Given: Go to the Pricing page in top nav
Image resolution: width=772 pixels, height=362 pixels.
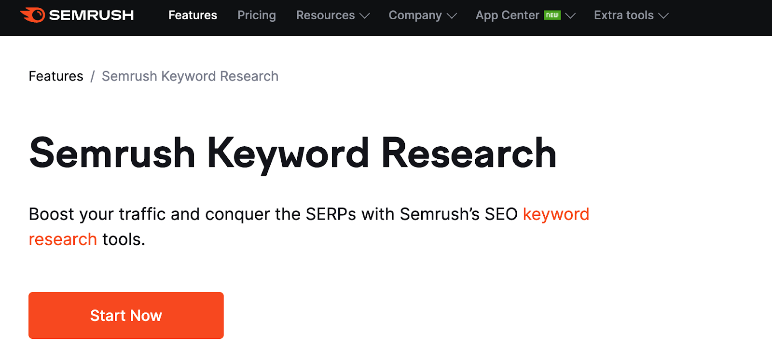Looking at the screenshot, I should (x=257, y=15).
